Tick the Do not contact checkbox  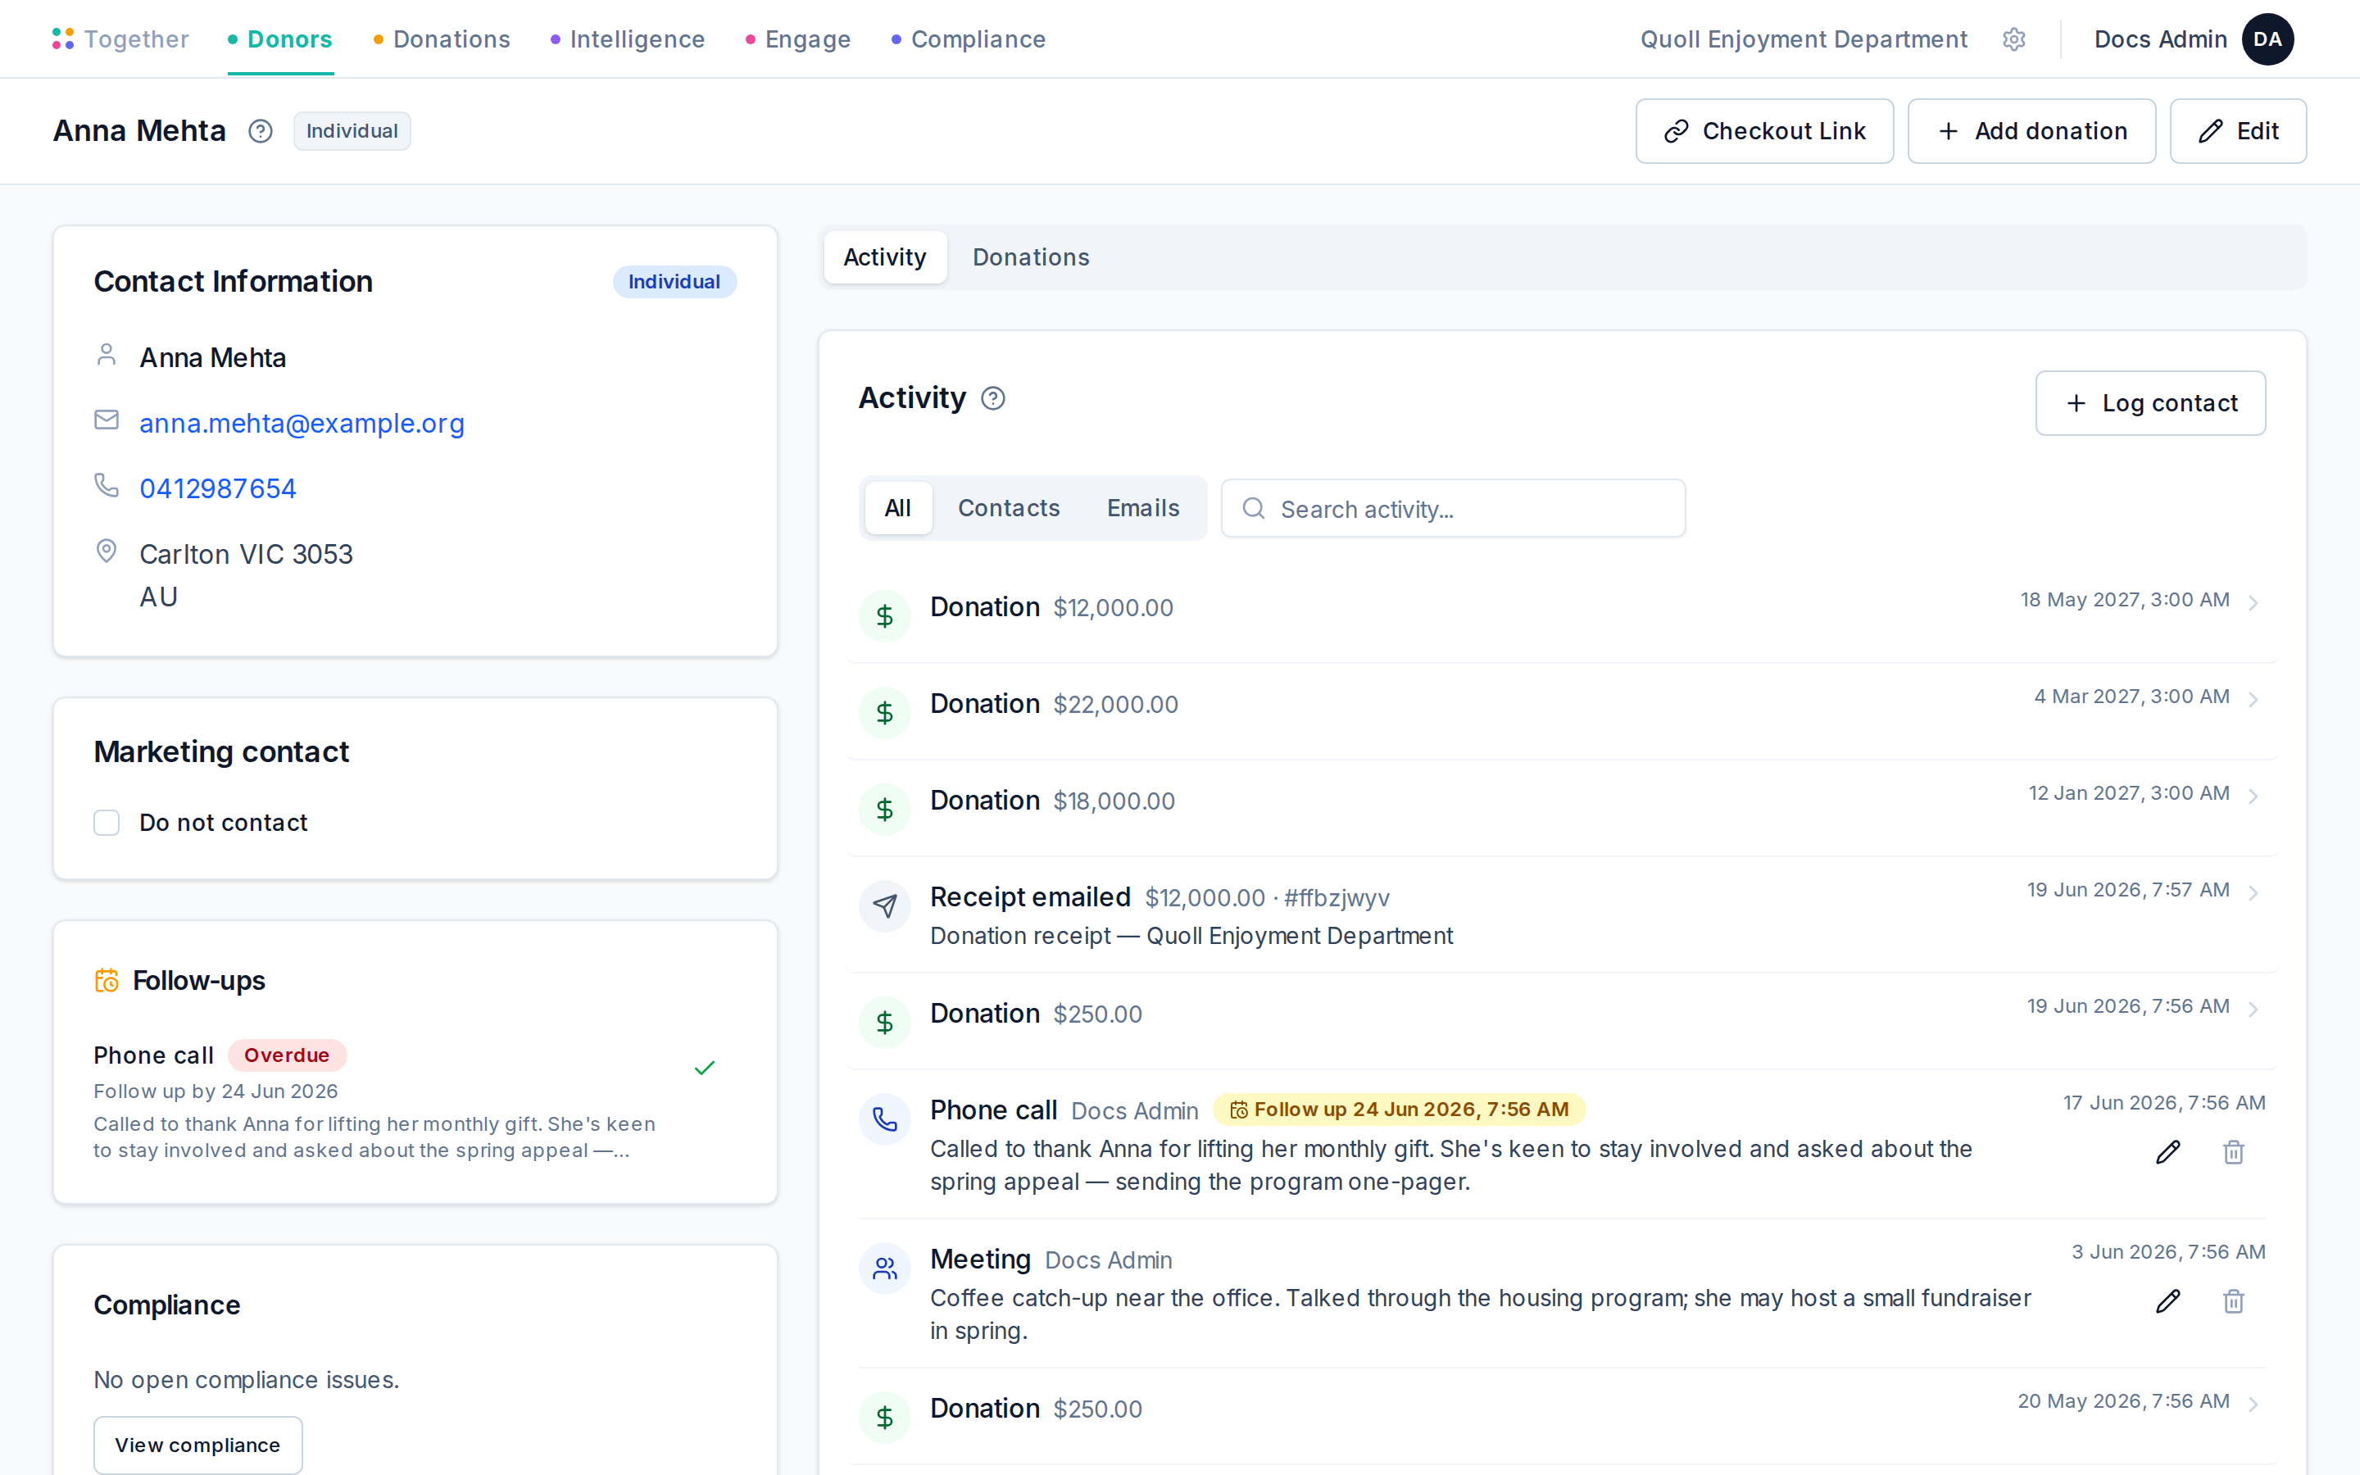107,823
